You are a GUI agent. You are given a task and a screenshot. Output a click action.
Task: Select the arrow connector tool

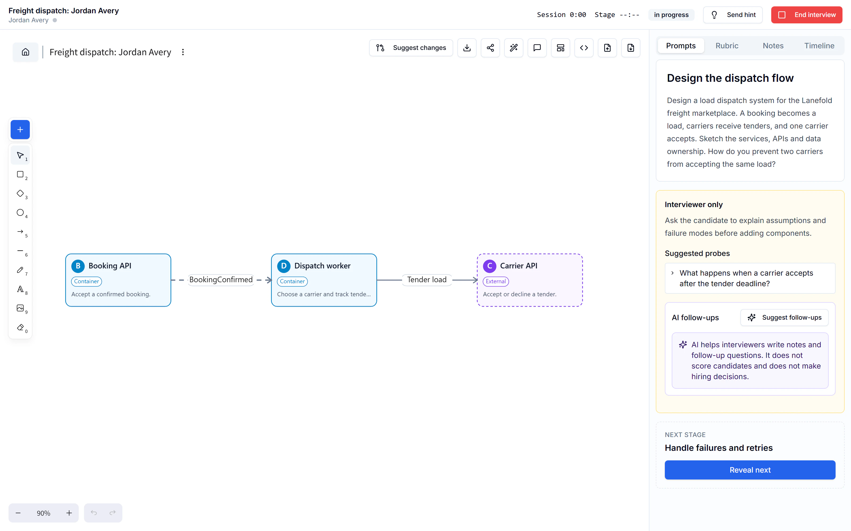coord(20,232)
